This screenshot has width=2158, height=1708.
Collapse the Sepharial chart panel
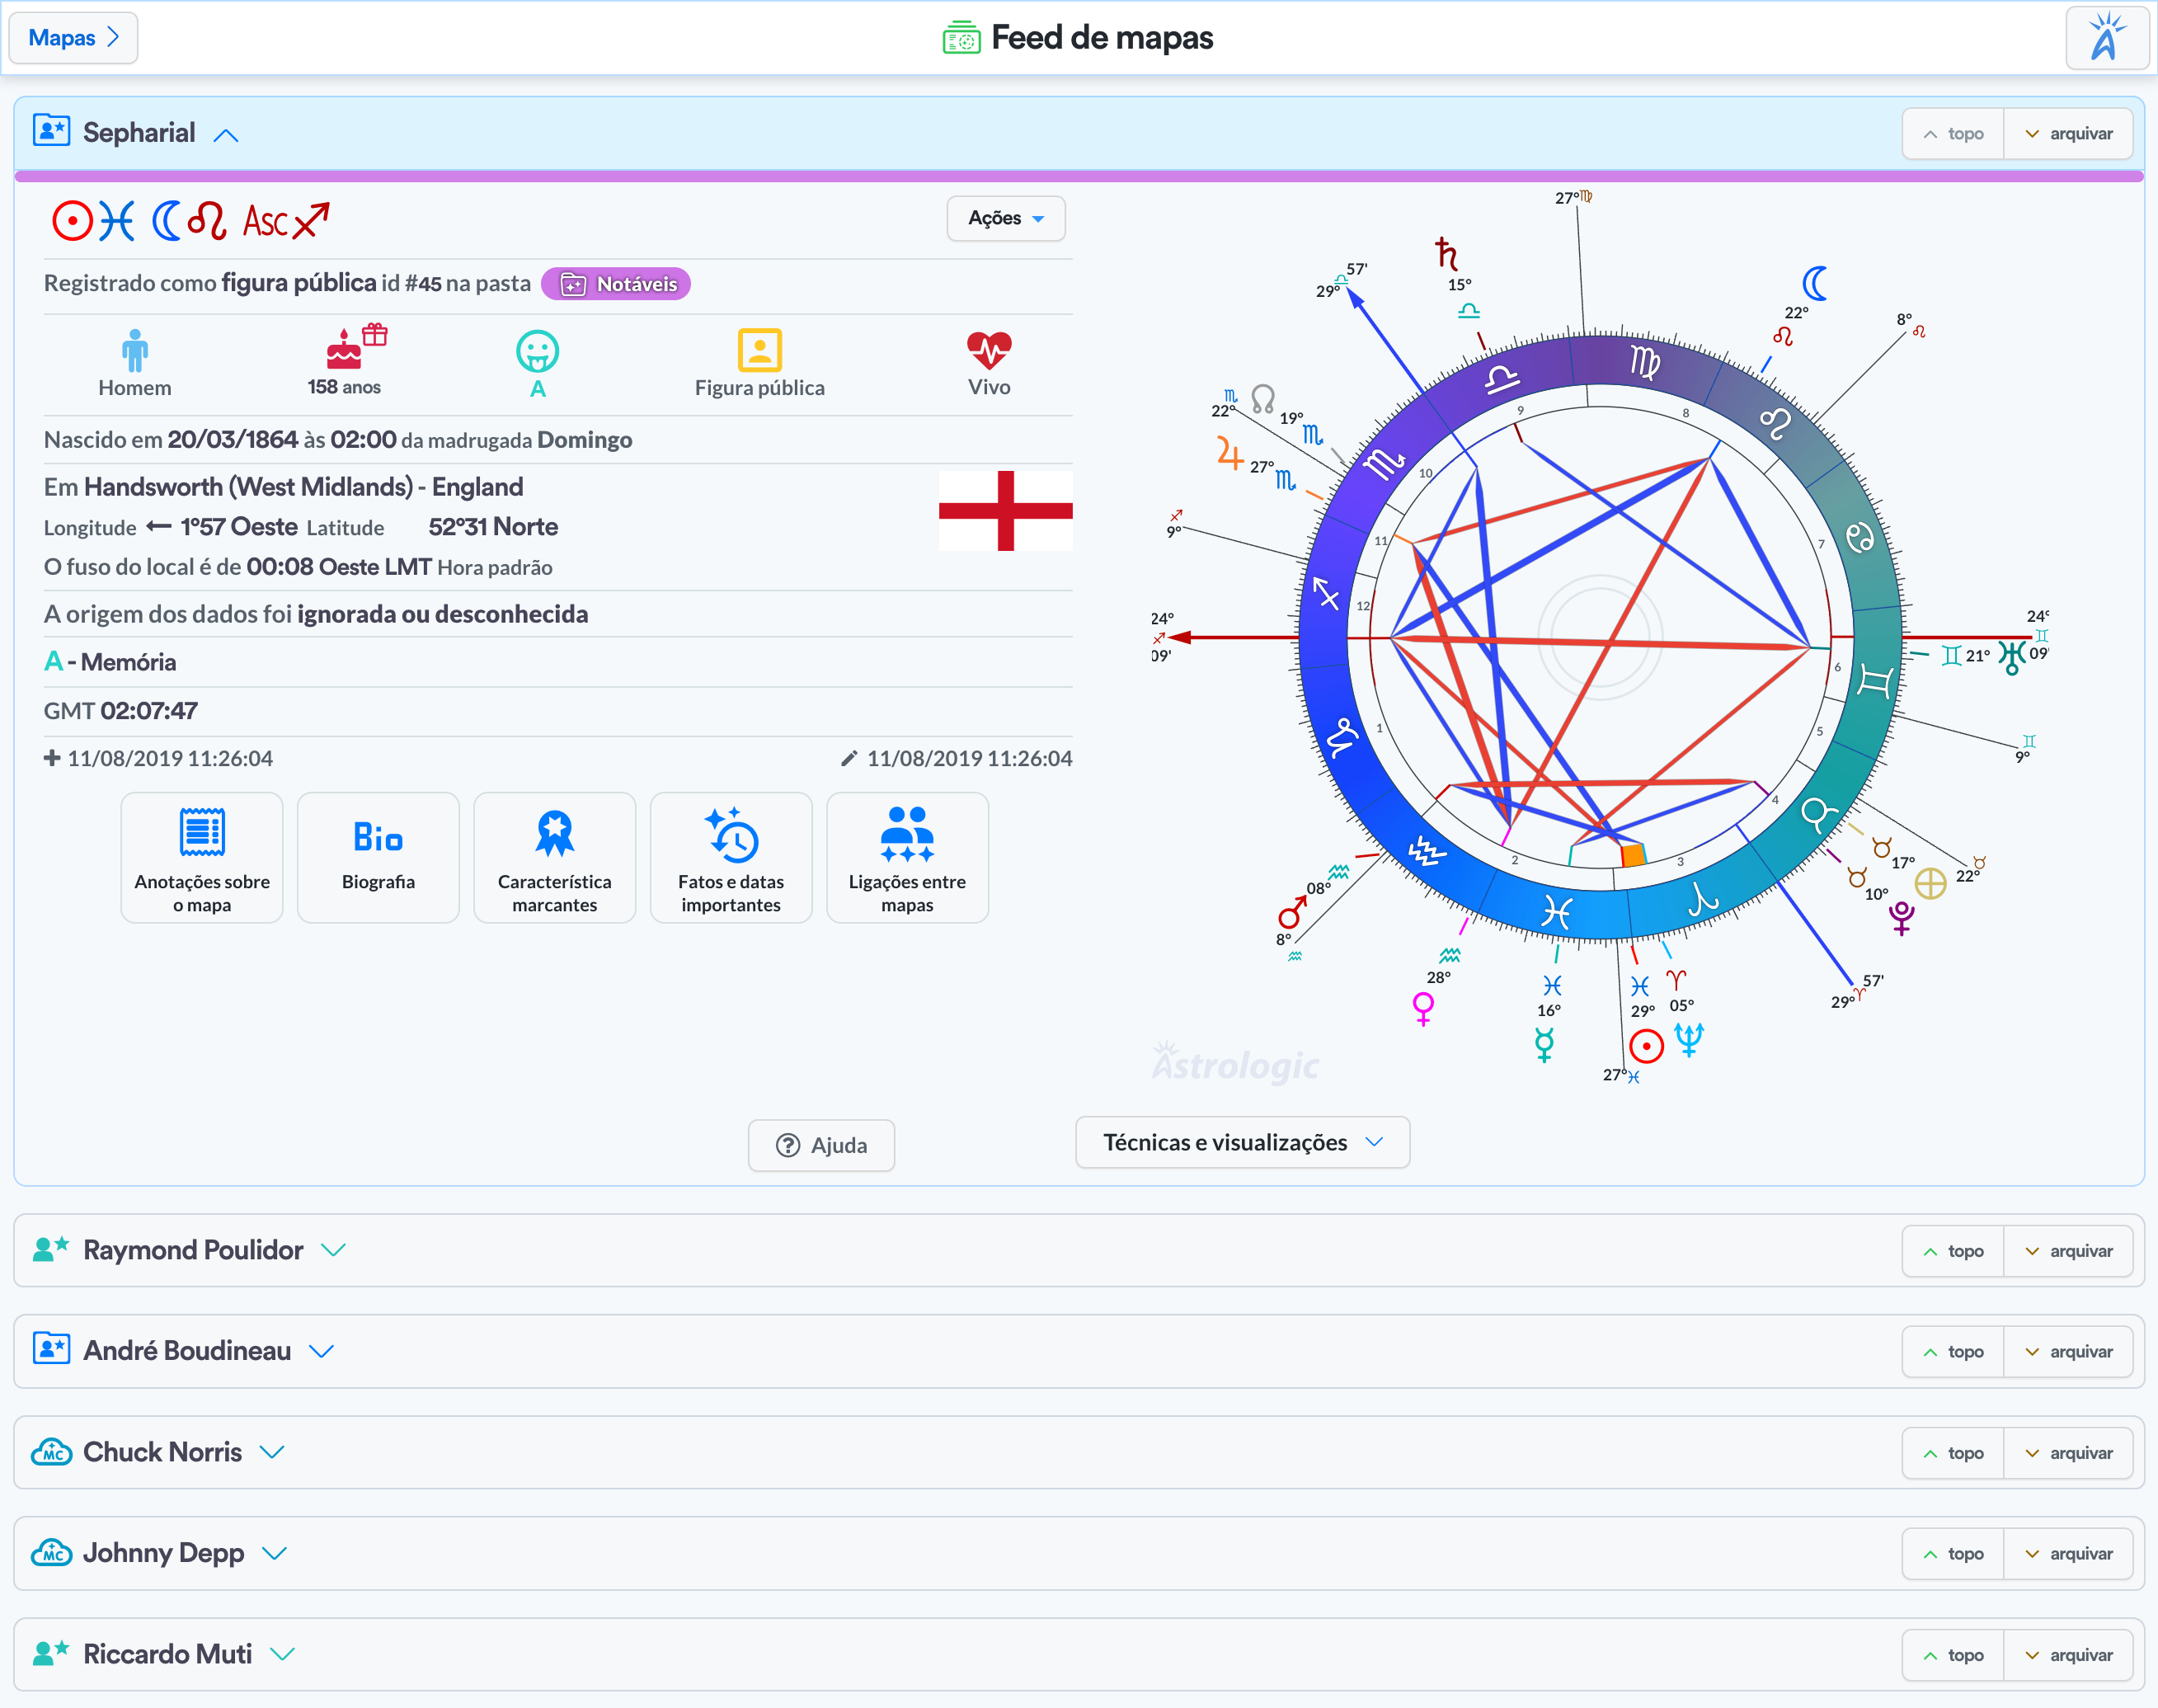[x=226, y=135]
